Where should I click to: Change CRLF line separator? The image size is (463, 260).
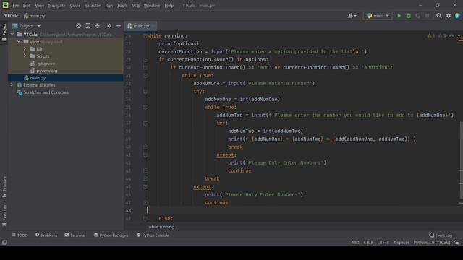click(368, 243)
